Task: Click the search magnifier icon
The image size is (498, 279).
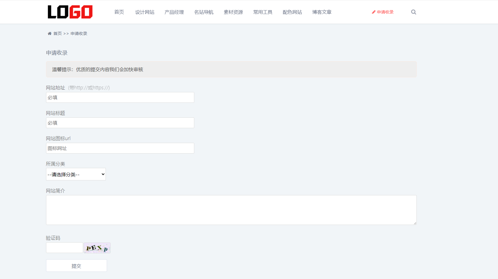Action: pyautogui.click(x=413, y=12)
